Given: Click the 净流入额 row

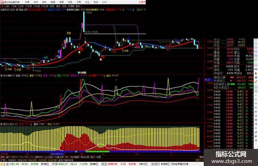Looking at the screenshot, I should [x=234, y=77].
